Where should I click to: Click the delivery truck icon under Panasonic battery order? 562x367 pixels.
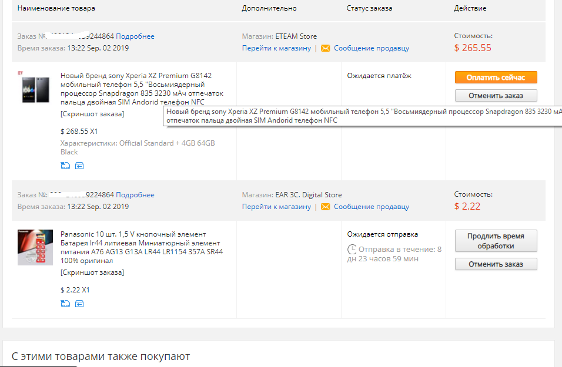65,304
